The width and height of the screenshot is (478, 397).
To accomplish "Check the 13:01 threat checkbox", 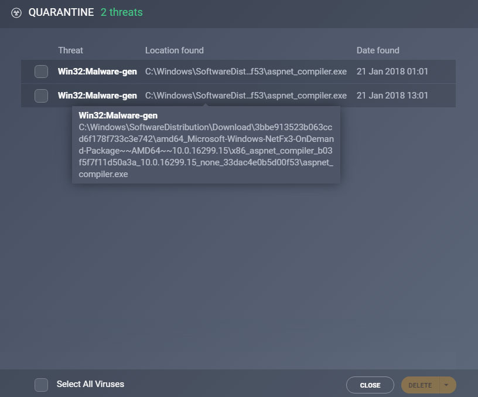I will point(41,96).
